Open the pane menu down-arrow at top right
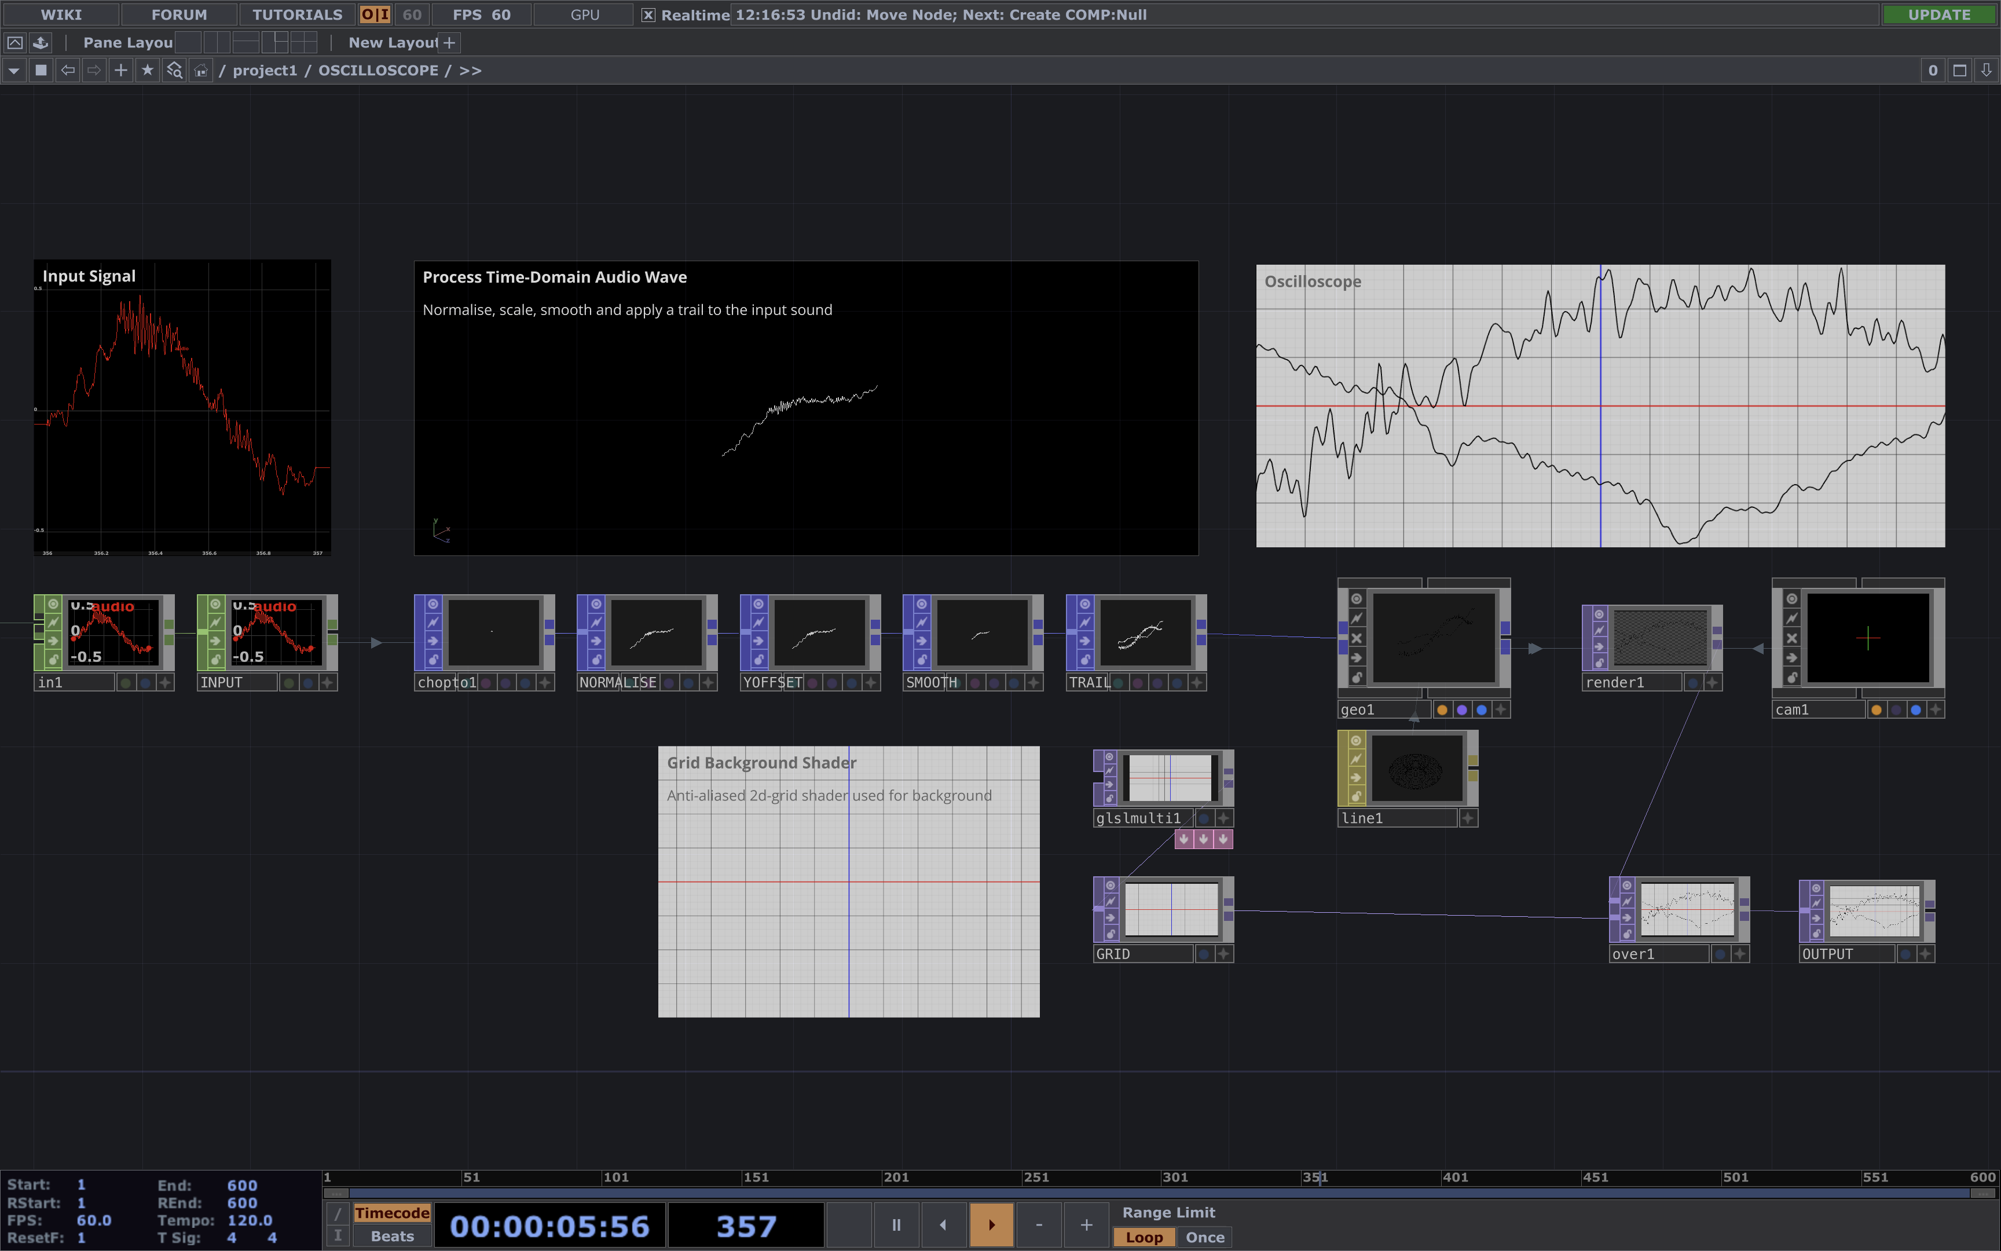 point(1986,70)
